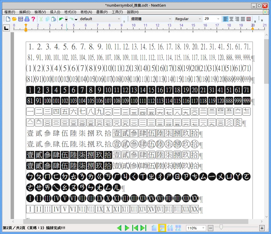271x234 pixels.
Task: Click the green undo arrow
Action: point(61,19)
